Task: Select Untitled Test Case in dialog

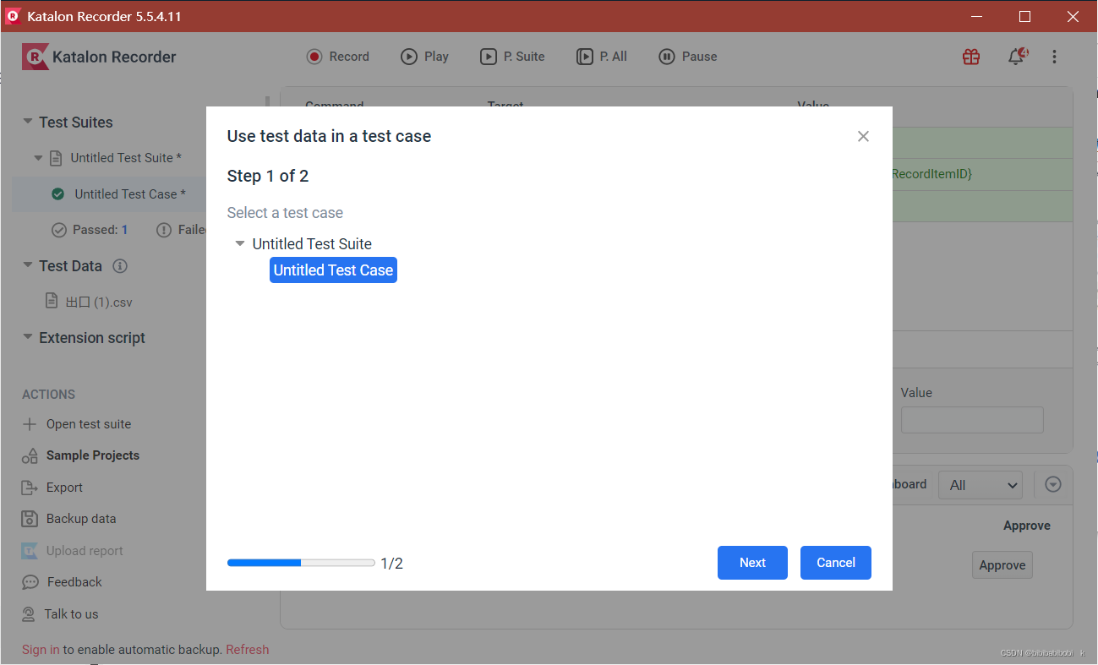Action: click(333, 270)
